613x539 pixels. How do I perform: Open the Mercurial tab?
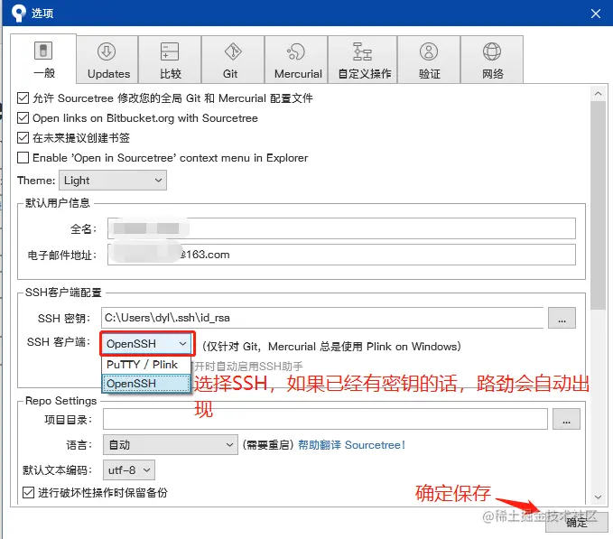pyautogui.click(x=296, y=60)
